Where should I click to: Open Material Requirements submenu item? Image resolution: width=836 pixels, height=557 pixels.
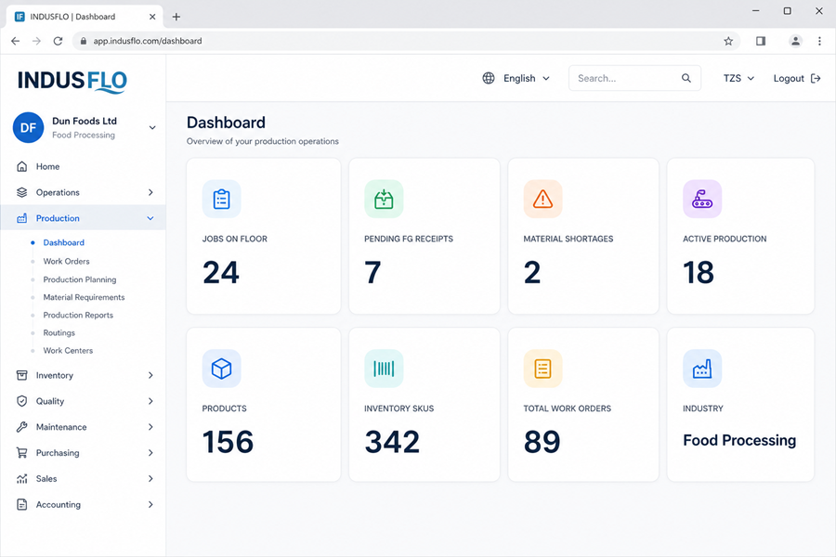(84, 297)
